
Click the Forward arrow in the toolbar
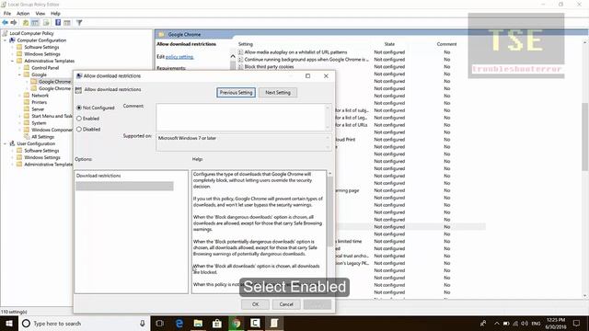click(x=14, y=22)
